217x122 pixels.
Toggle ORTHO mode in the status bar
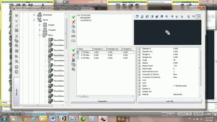(x=28, y=114)
